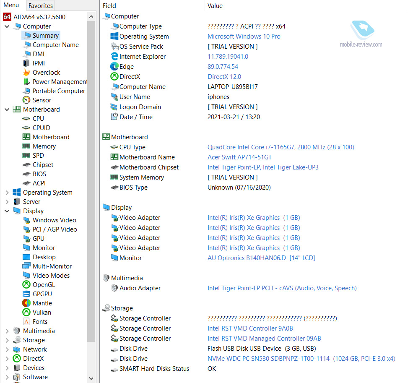This screenshot has width=413, height=383.
Task: Click the battery icon beside Power Management
Action: click(26, 82)
